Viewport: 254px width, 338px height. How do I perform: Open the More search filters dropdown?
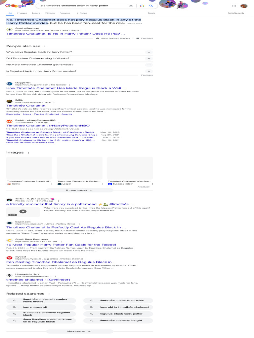(x=82, y=13)
